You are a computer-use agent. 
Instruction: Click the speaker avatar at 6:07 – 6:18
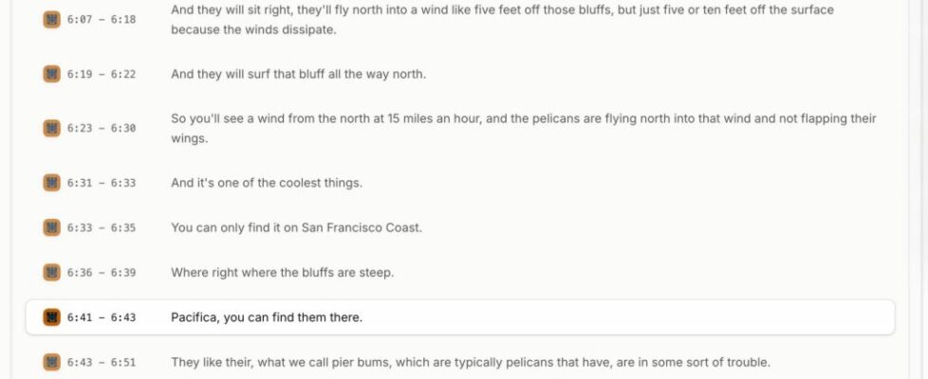click(51, 19)
